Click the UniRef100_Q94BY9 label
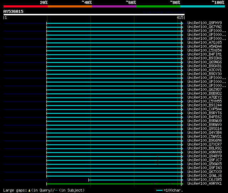 coord(204,156)
